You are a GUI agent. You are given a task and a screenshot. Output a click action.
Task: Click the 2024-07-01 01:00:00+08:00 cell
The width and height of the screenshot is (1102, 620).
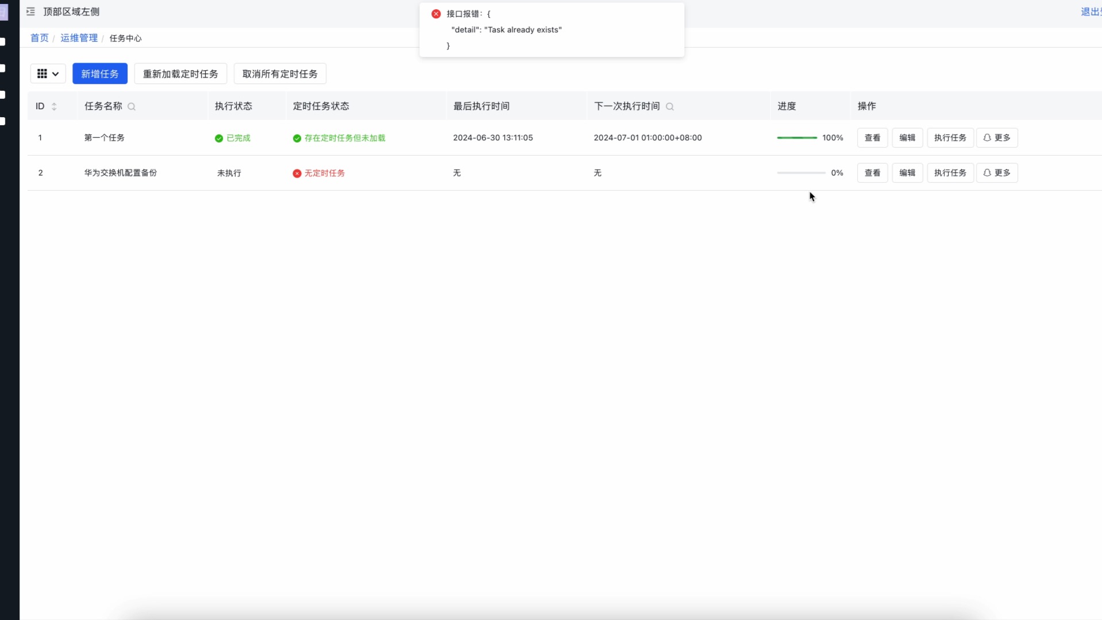click(648, 138)
